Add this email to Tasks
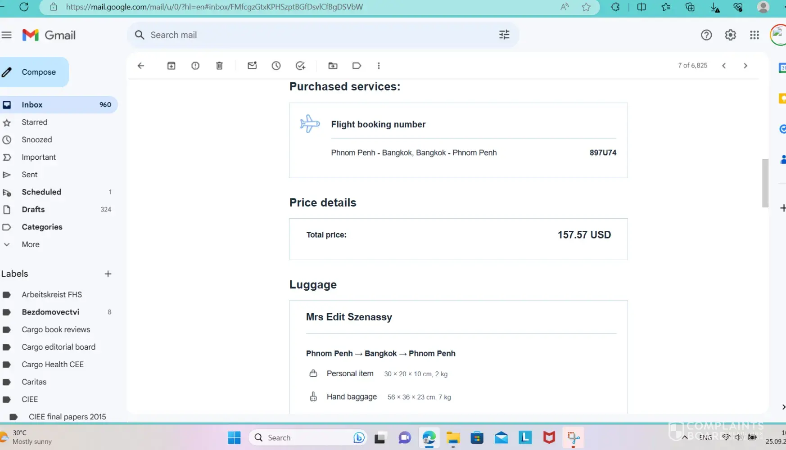This screenshot has height=450, width=786. 300,66
